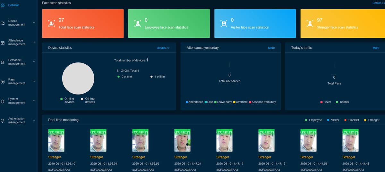Viewport: 385px width, 172px height.
Task: Toggle On-line devices legend entry
Action: coord(67,100)
